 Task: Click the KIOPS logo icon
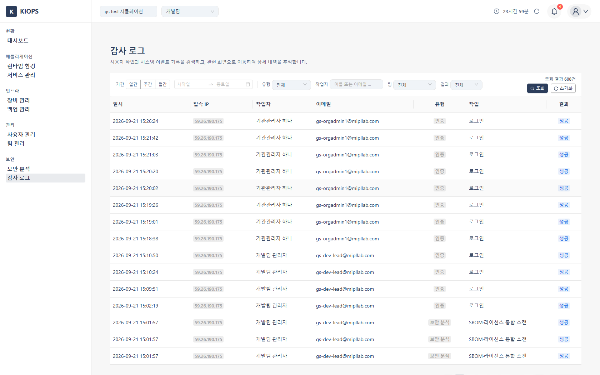(11, 11)
